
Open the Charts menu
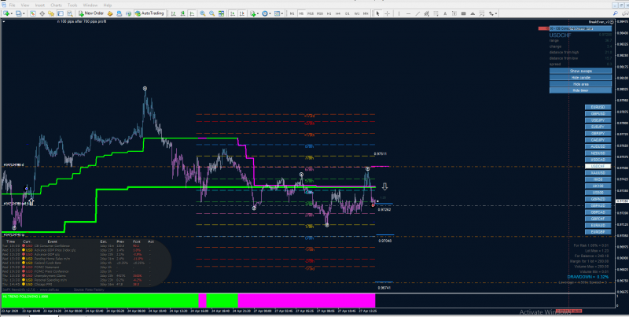[x=56, y=6]
